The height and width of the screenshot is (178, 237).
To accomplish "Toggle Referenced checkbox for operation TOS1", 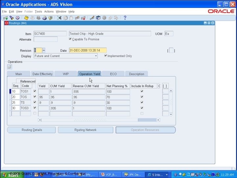I will pos(35,91).
